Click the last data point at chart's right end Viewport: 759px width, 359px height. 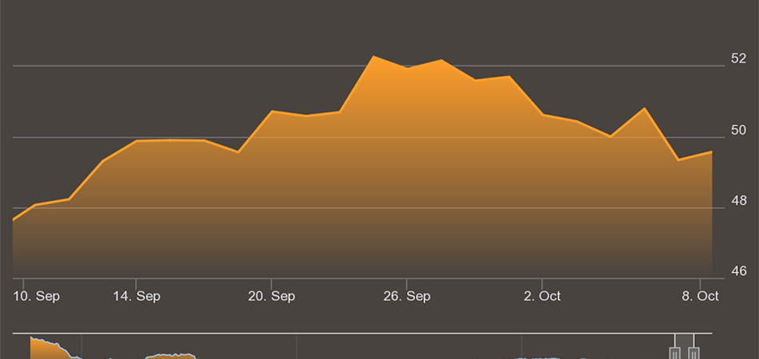coord(711,152)
